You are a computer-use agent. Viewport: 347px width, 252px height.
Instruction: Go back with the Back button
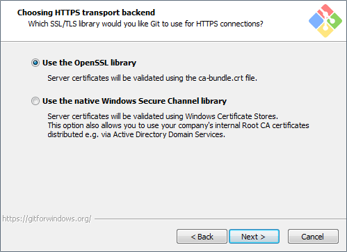(202, 237)
